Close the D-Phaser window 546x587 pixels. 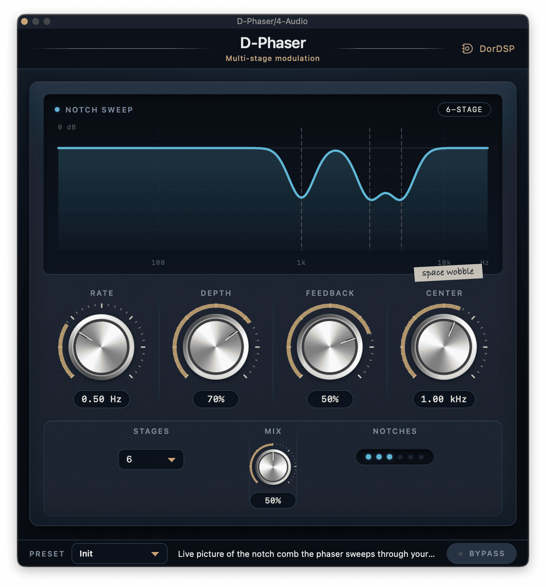click(x=24, y=21)
